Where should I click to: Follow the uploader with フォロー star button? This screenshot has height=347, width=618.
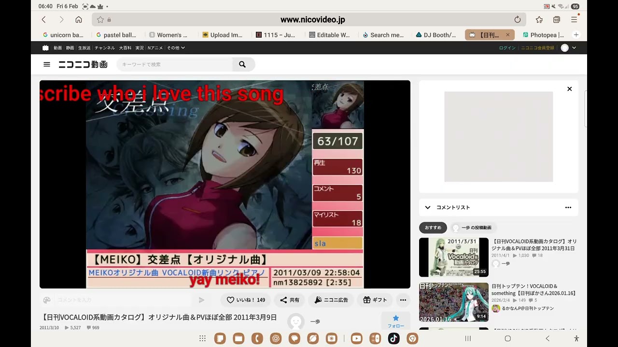(x=396, y=321)
